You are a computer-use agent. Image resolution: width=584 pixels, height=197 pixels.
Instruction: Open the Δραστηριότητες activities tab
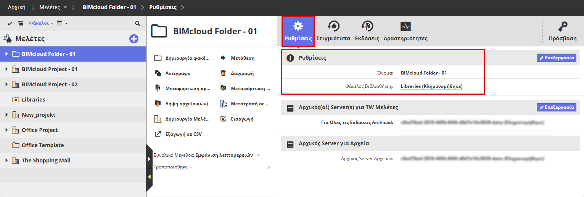pos(405,31)
